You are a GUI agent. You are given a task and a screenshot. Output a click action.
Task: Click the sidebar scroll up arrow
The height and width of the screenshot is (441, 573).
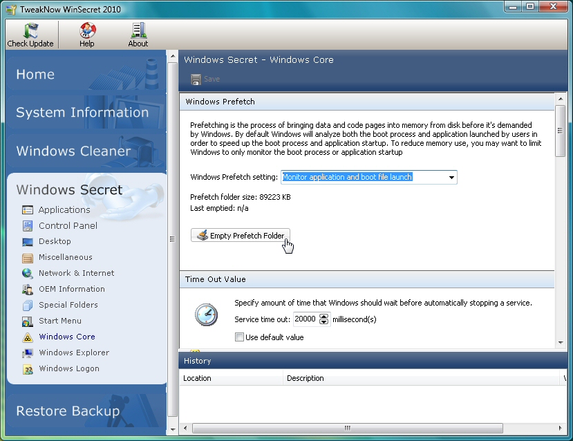click(173, 56)
